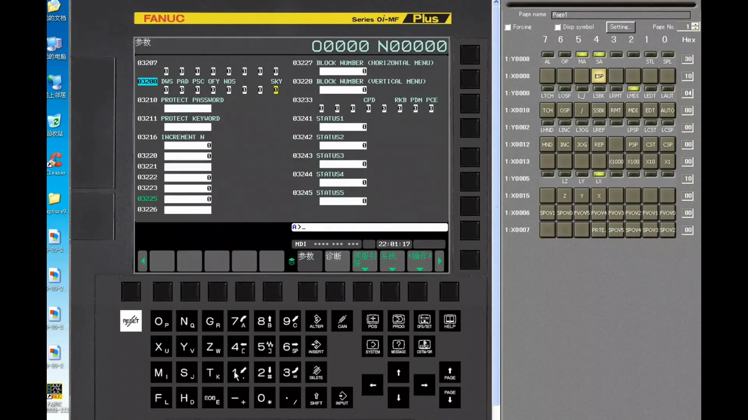This screenshot has height=420, width=748.
Task: Click the Page name input field
Action: [x=621, y=15]
